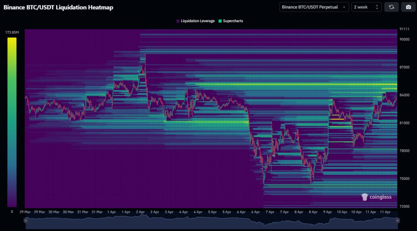
Task: Click the 78000 price axis label
Action: (404, 151)
